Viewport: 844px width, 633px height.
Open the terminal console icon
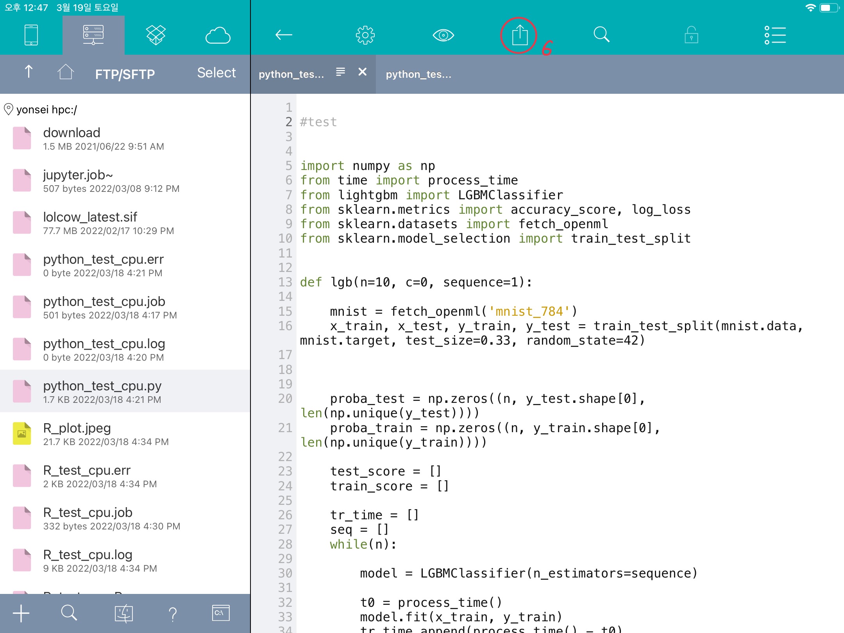click(220, 613)
